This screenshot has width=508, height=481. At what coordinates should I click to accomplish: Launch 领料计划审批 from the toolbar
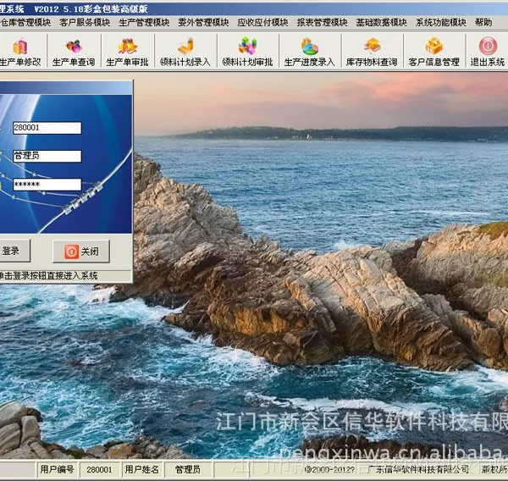247,52
